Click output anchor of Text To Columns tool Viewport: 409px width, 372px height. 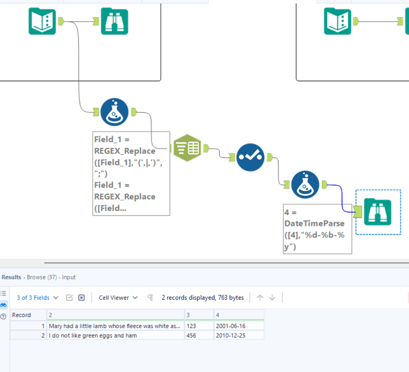tap(206, 148)
